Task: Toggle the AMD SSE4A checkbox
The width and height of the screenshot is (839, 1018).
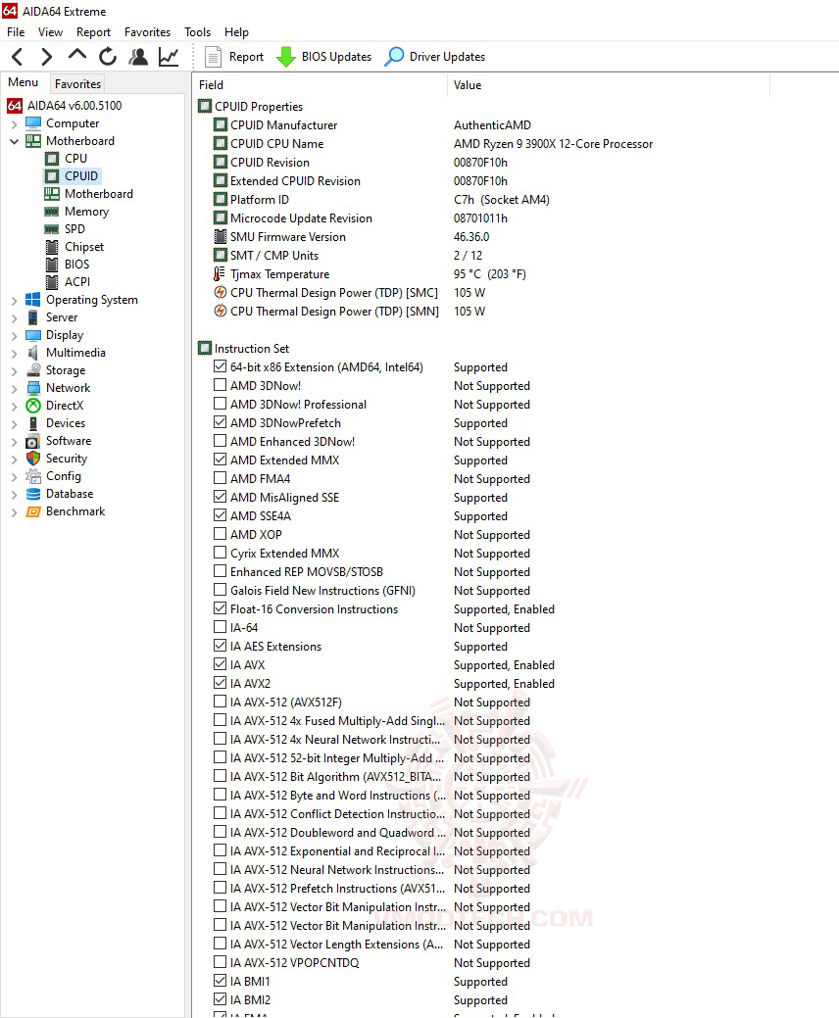Action: [x=221, y=515]
